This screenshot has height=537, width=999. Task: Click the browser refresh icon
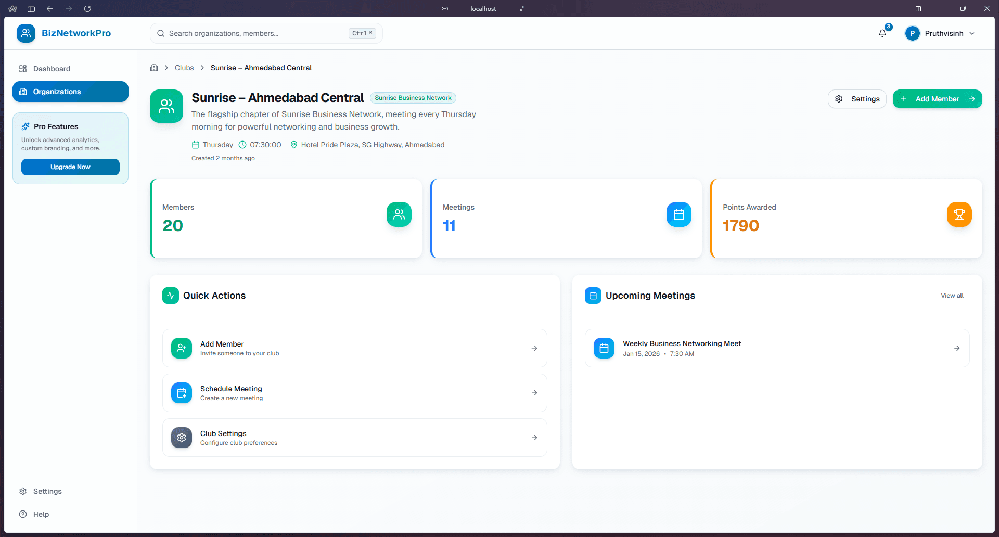click(x=87, y=8)
